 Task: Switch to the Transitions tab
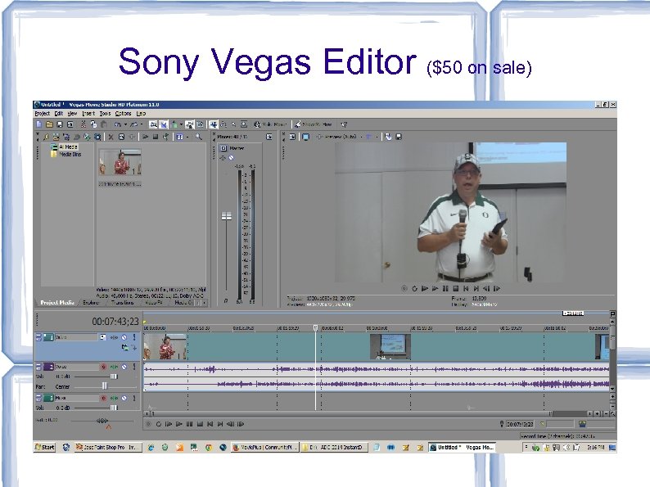[122, 303]
